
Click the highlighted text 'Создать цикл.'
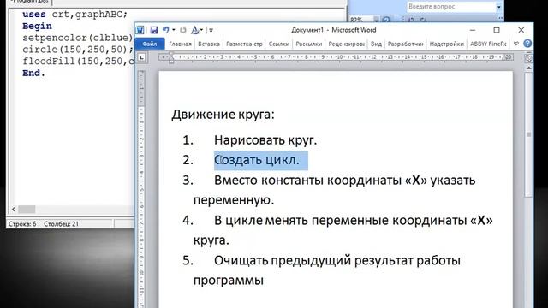click(257, 160)
